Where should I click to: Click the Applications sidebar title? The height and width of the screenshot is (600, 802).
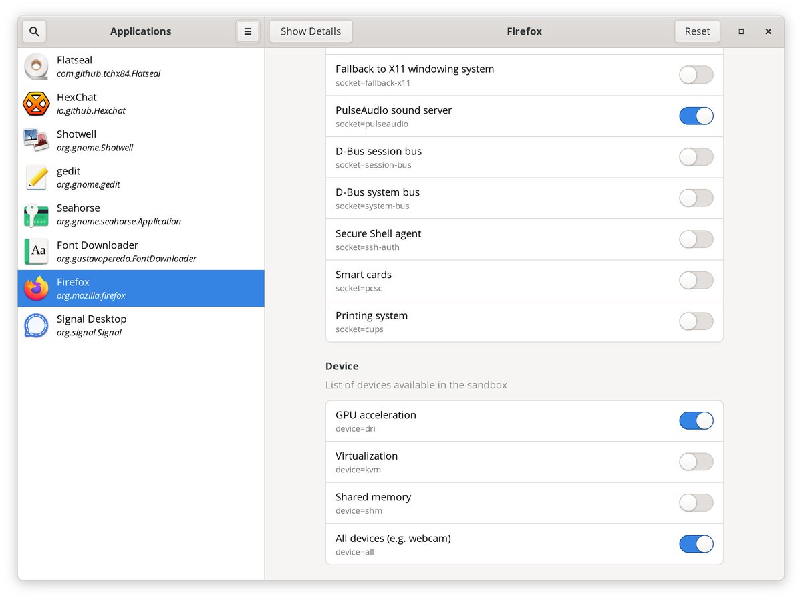click(140, 31)
